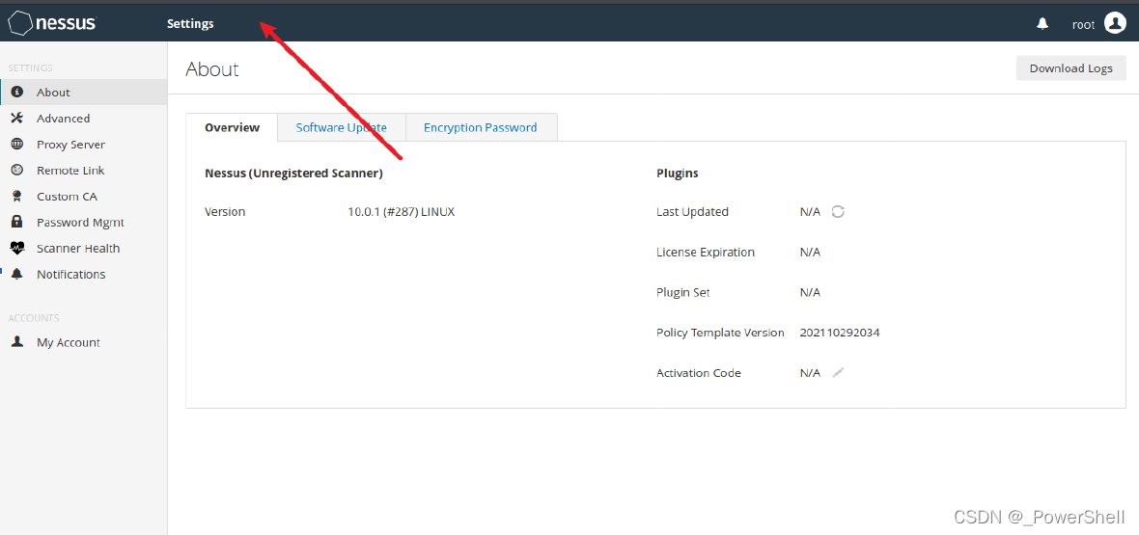Click the Remote Link icon in the sidebar

[x=17, y=171]
